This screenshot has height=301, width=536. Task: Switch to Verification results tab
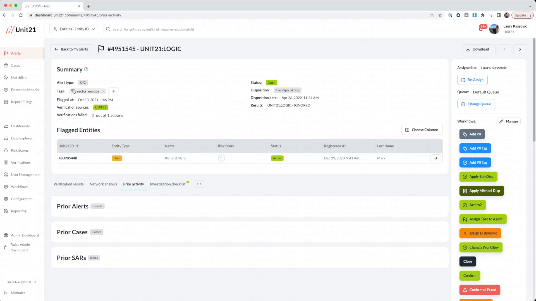(x=68, y=184)
